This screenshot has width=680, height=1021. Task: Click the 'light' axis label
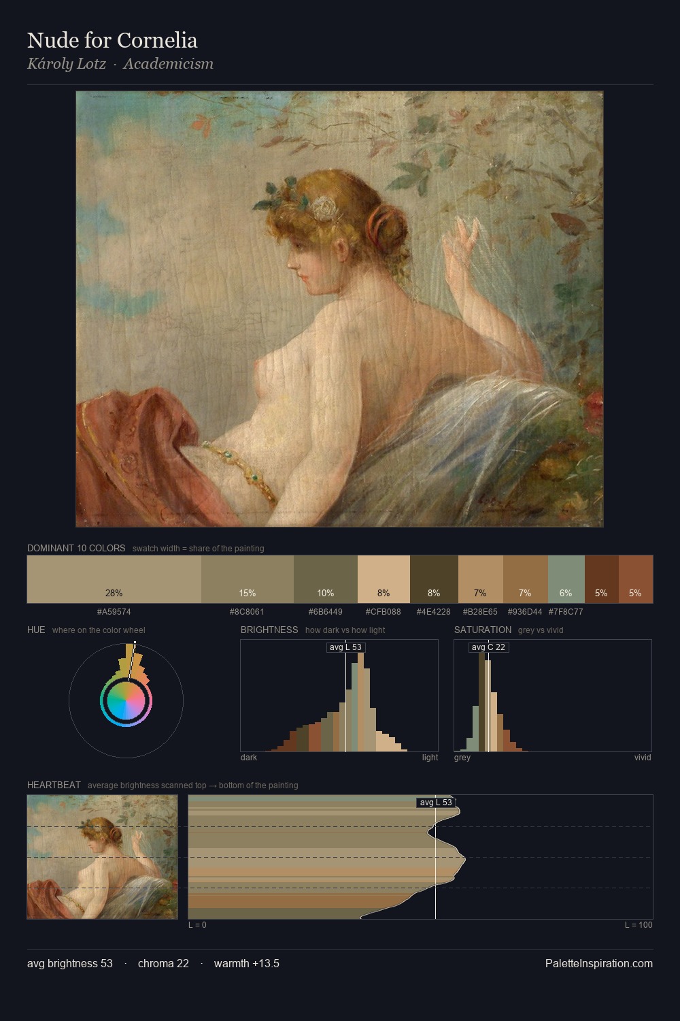(x=430, y=757)
